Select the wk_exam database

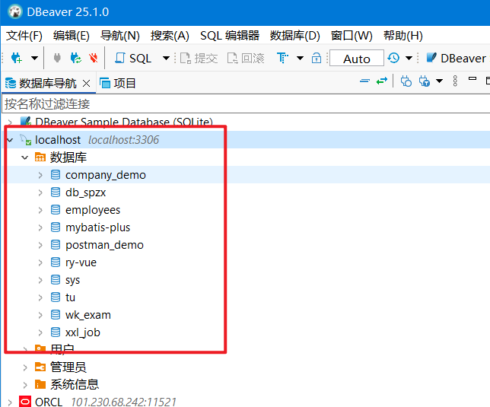88,315
